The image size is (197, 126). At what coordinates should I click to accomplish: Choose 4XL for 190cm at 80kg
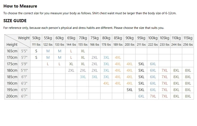(106, 83)
